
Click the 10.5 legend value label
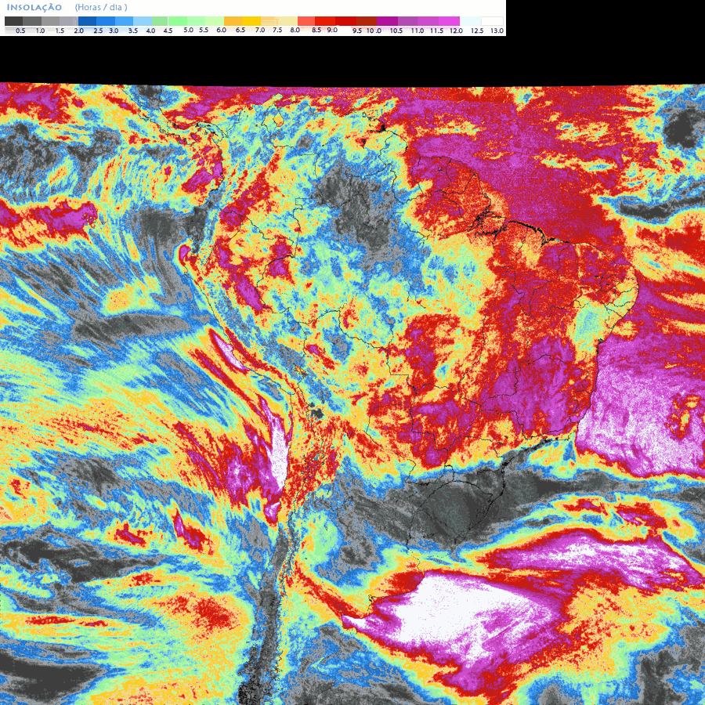396,31
